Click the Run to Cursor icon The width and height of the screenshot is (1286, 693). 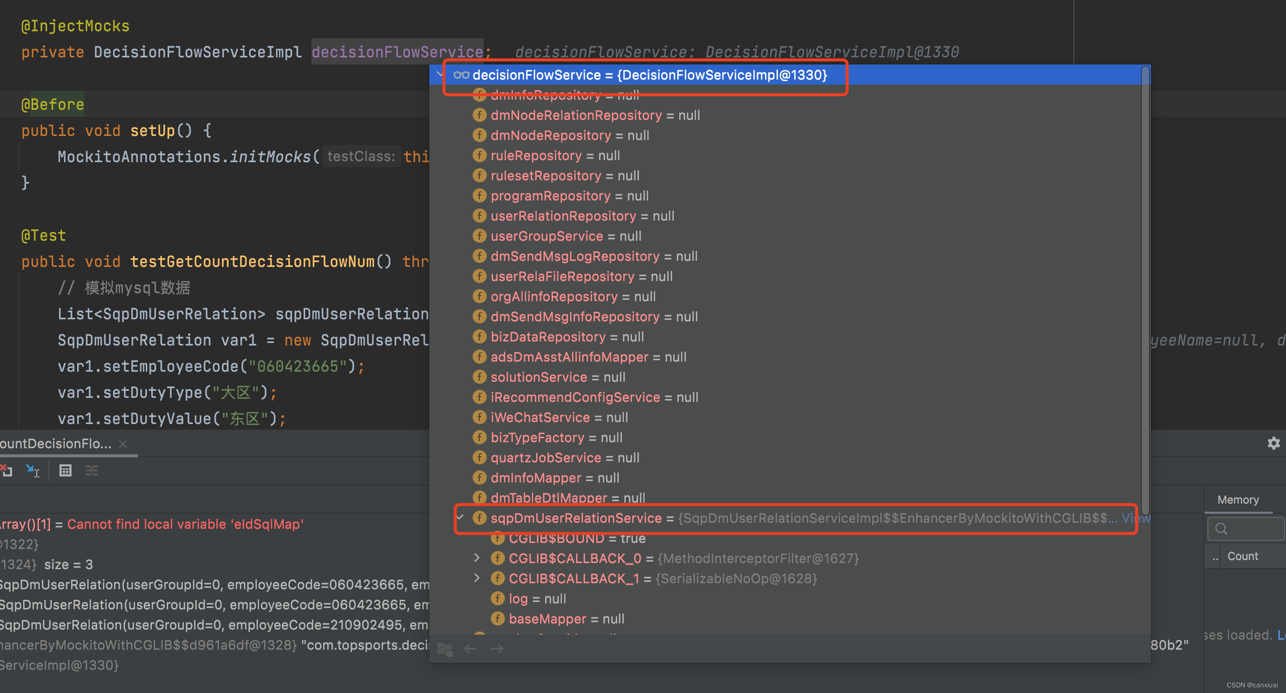(33, 470)
